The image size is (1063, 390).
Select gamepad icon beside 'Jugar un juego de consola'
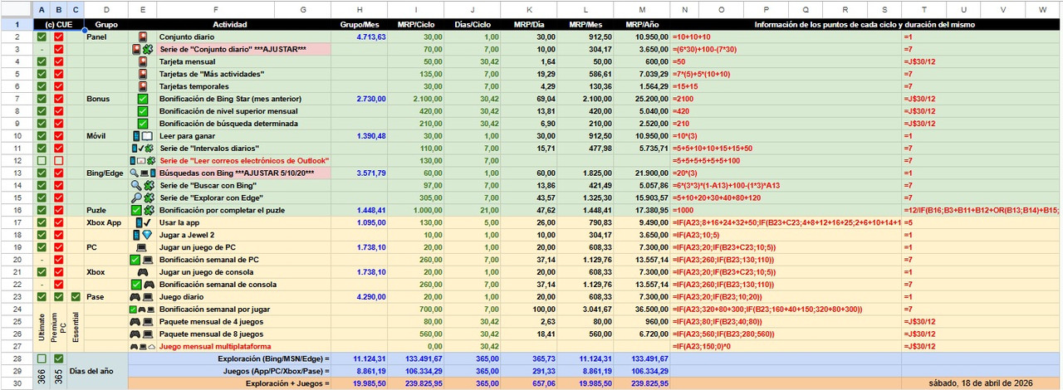point(143,272)
